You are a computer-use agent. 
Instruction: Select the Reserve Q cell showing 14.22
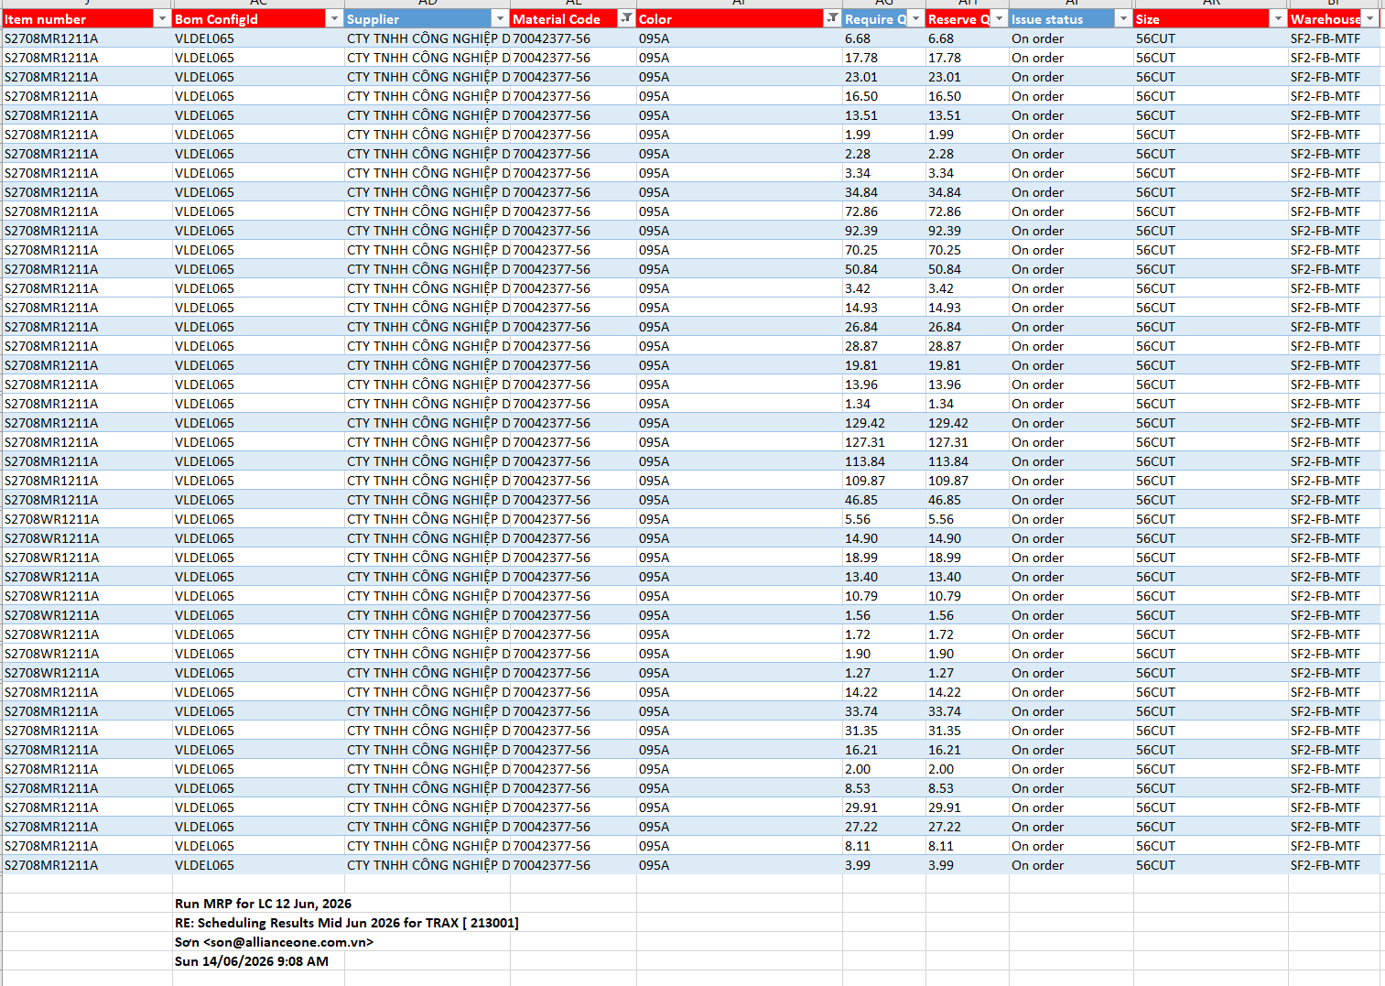point(967,692)
